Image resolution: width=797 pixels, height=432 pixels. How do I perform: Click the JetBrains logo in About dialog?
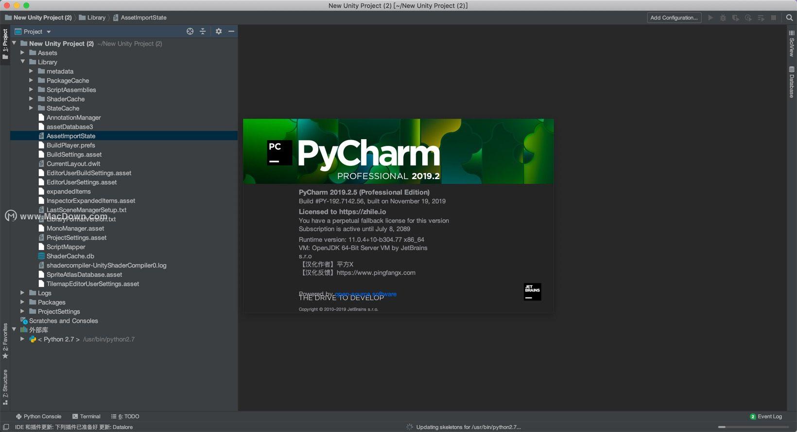532,291
